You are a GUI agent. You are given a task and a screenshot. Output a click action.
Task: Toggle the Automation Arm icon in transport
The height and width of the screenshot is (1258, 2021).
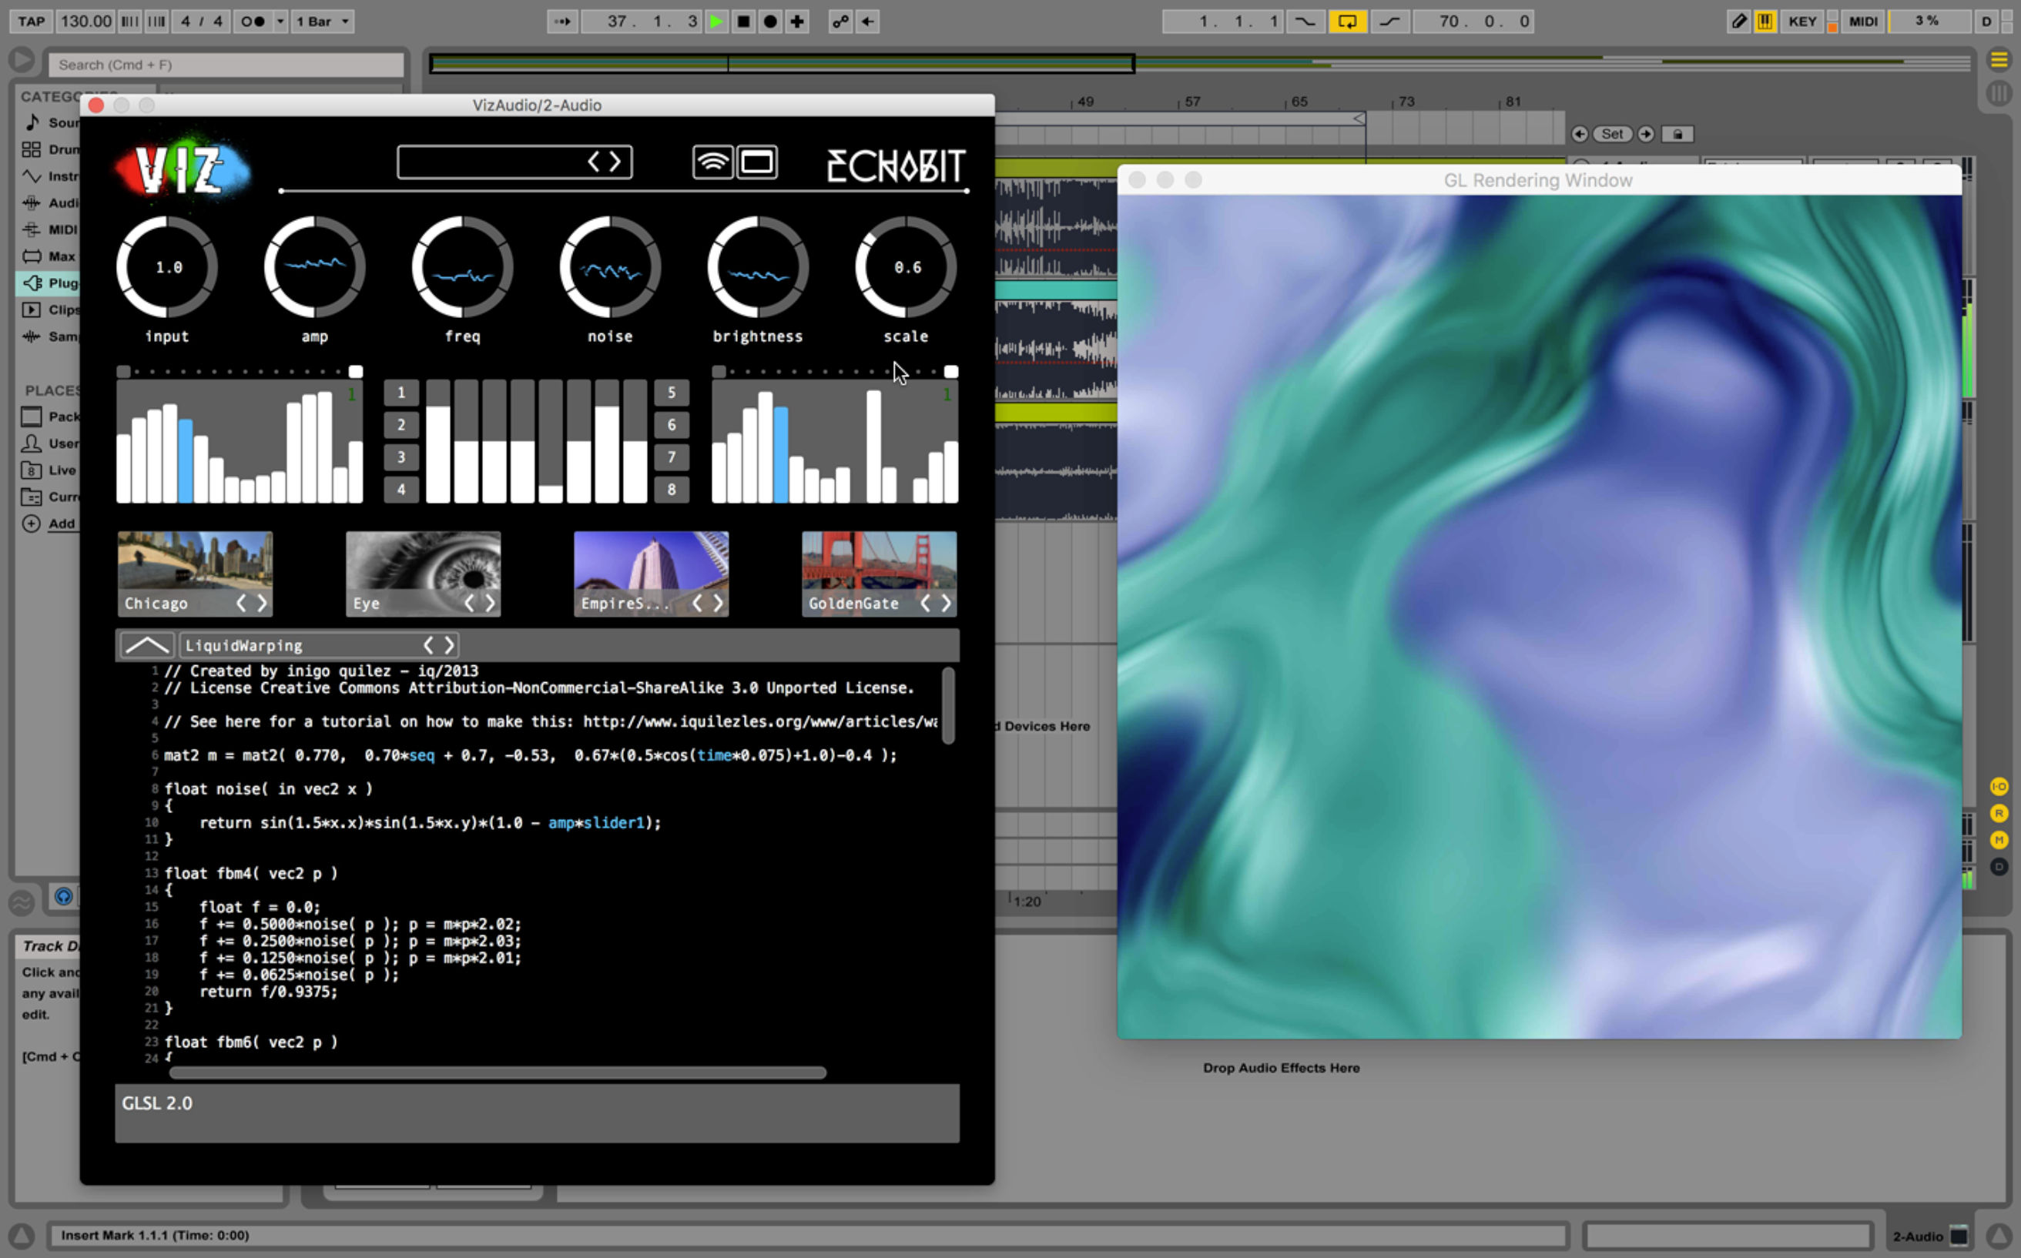point(841,22)
